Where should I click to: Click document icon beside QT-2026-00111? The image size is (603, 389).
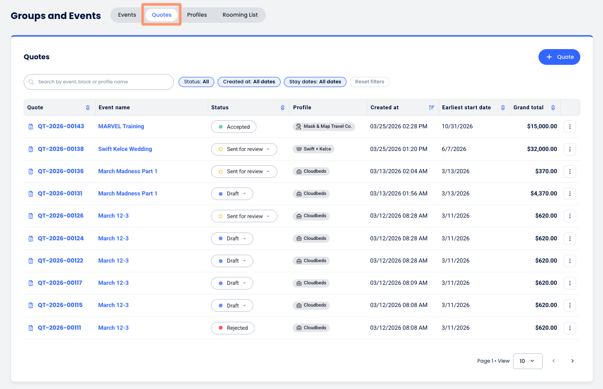[x=31, y=328]
